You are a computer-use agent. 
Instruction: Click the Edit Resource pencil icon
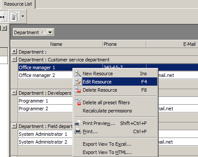78,82
